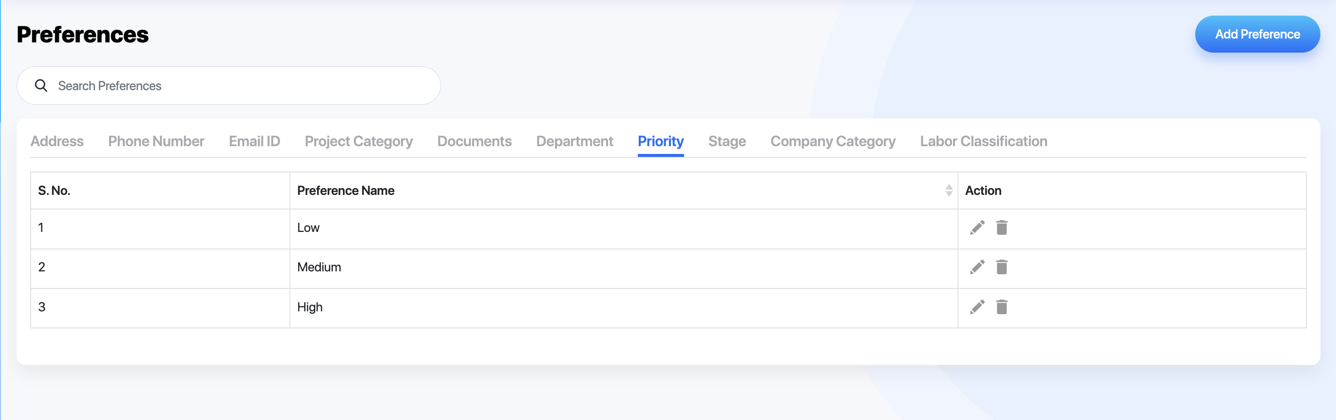
Task: Open the Department tab
Action: coord(574,141)
